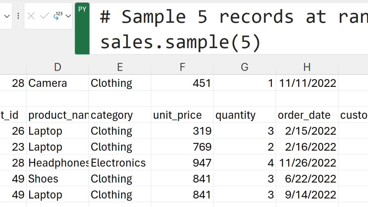The height and width of the screenshot is (207, 368).
Task: Click the enter formula checkmark icon
Action: tap(45, 16)
